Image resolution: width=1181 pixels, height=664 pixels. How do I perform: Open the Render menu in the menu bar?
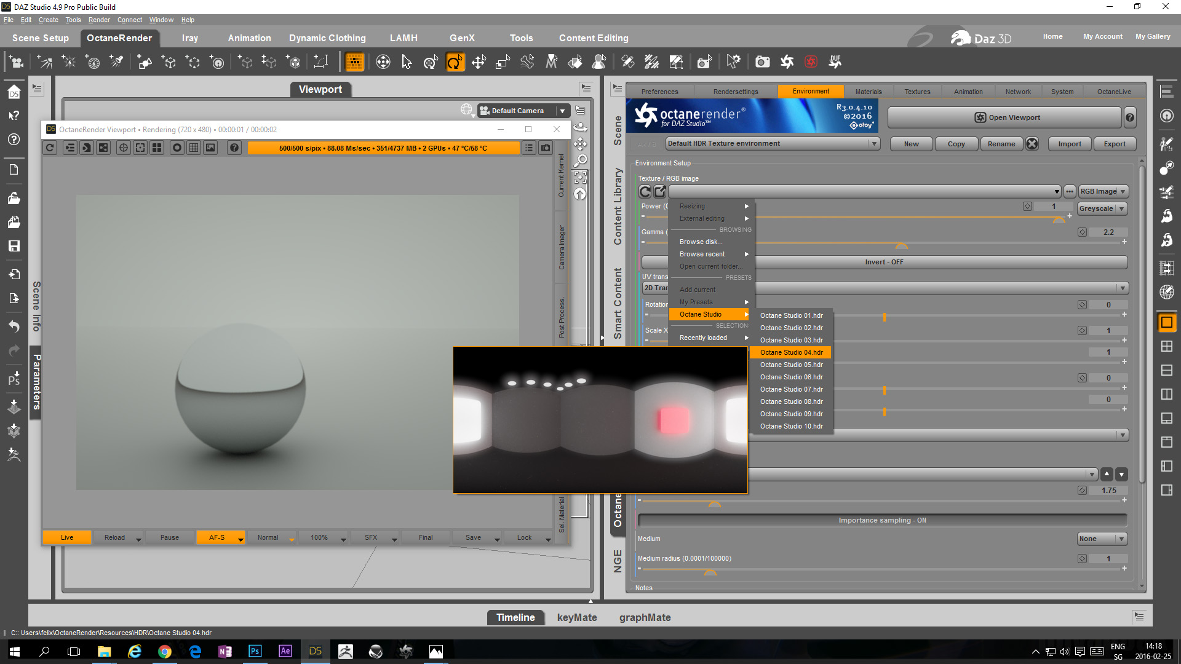(x=99, y=20)
